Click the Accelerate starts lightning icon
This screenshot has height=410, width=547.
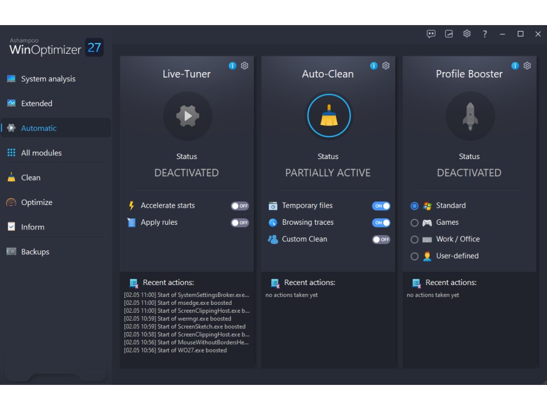pos(131,206)
